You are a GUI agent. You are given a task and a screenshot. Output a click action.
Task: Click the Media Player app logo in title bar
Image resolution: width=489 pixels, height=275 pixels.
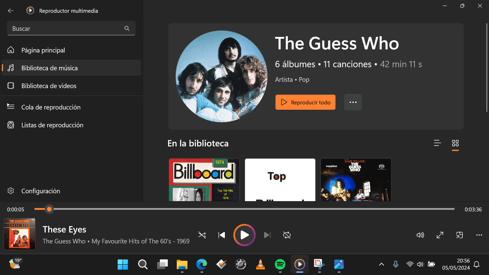30,10
